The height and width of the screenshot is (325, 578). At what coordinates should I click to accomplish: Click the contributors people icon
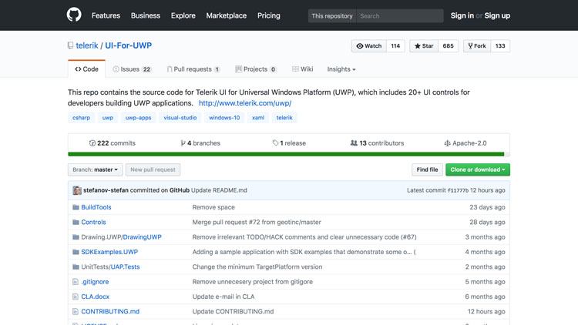pyautogui.click(x=354, y=143)
